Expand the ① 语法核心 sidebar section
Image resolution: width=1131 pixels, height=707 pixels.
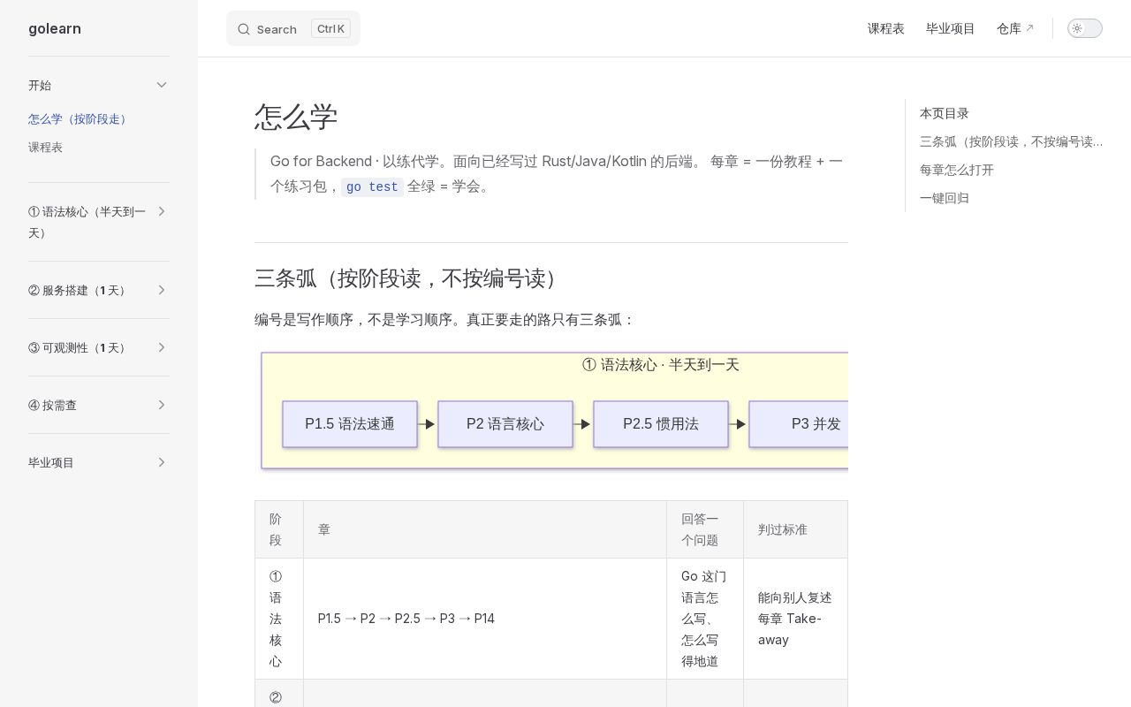coord(162,211)
